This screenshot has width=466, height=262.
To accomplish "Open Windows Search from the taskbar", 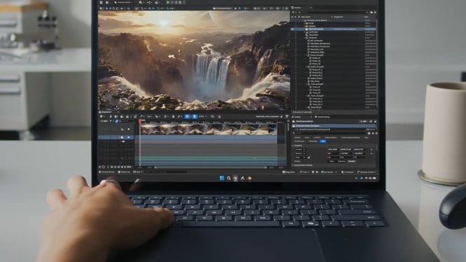I will click(x=228, y=178).
